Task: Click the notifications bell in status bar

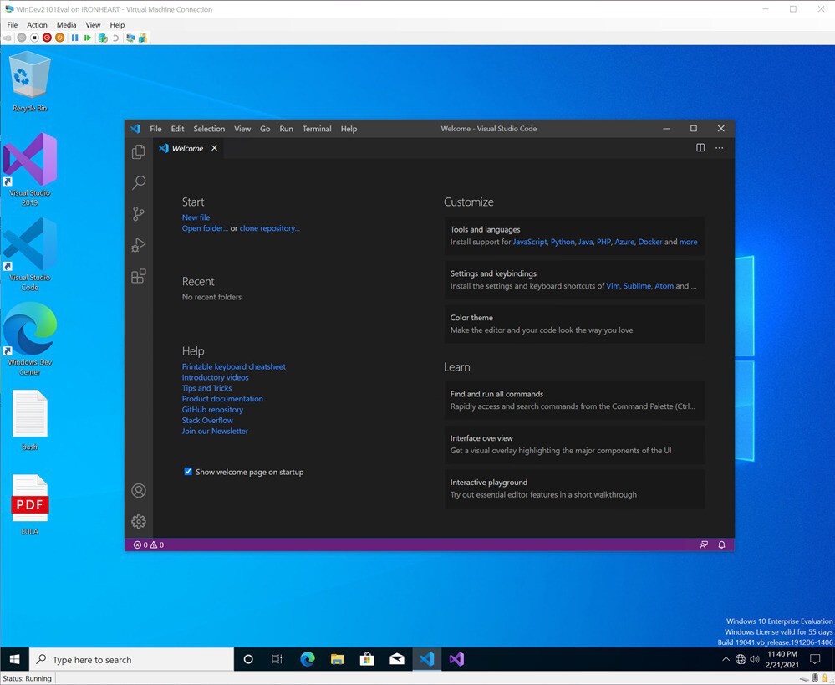Action: click(x=721, y=544)
